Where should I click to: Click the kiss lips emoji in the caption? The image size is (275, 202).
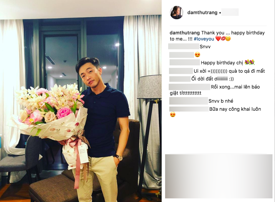tap(223, 39)
